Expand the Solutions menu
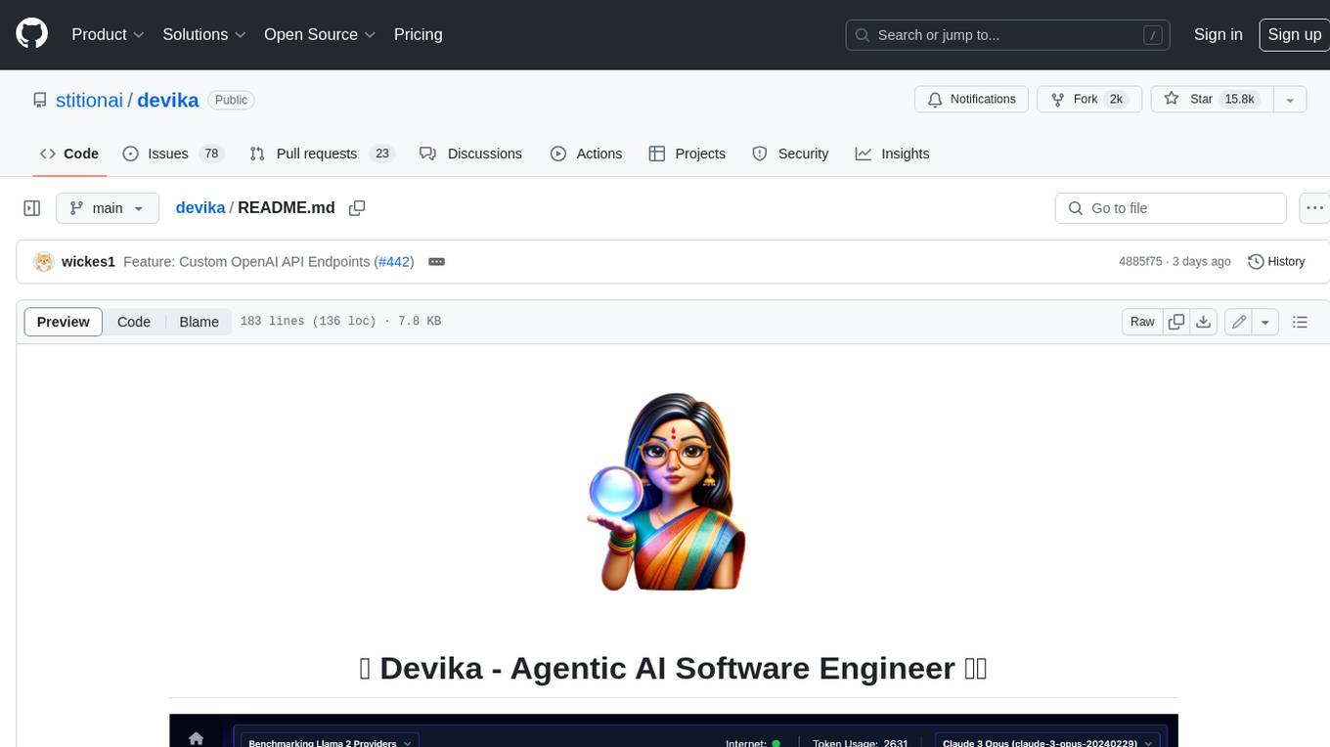Viewport: 1330px width, 747px height. [x=204, y=34]
